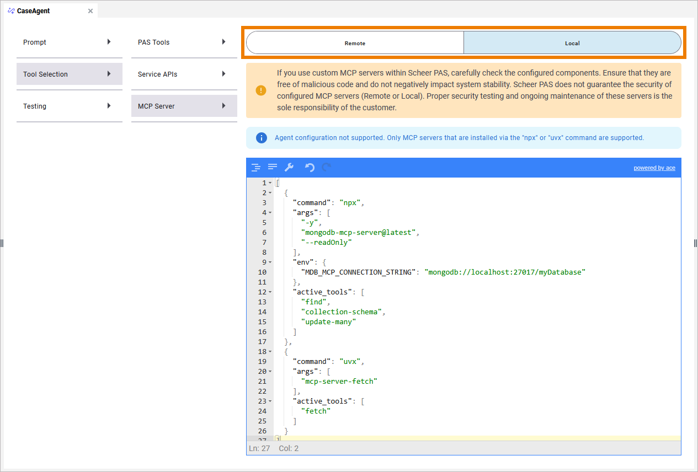Select the Local MCP server option
Image resolution: width=698 pixels, height=472 pixels.
(572, 43)
